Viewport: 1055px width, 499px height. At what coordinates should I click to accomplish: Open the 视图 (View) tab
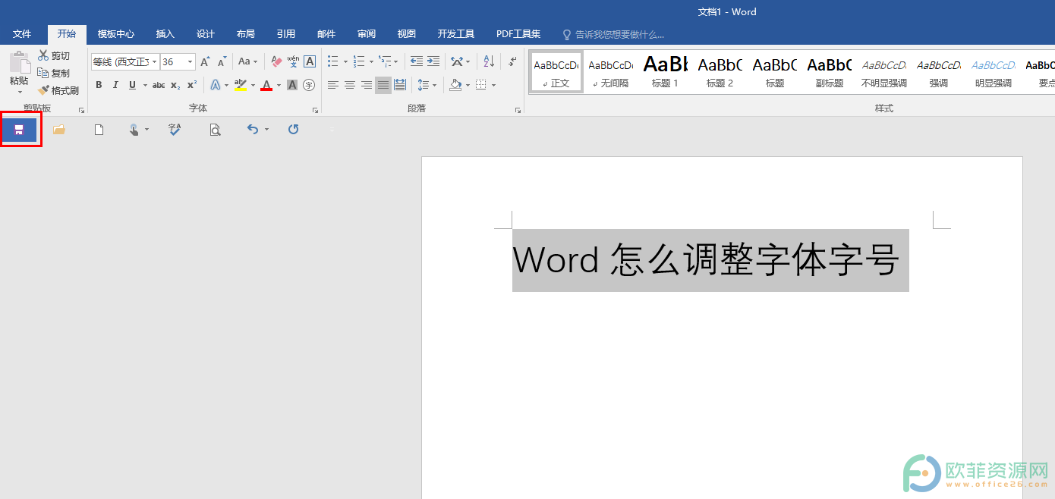[407, 34]
